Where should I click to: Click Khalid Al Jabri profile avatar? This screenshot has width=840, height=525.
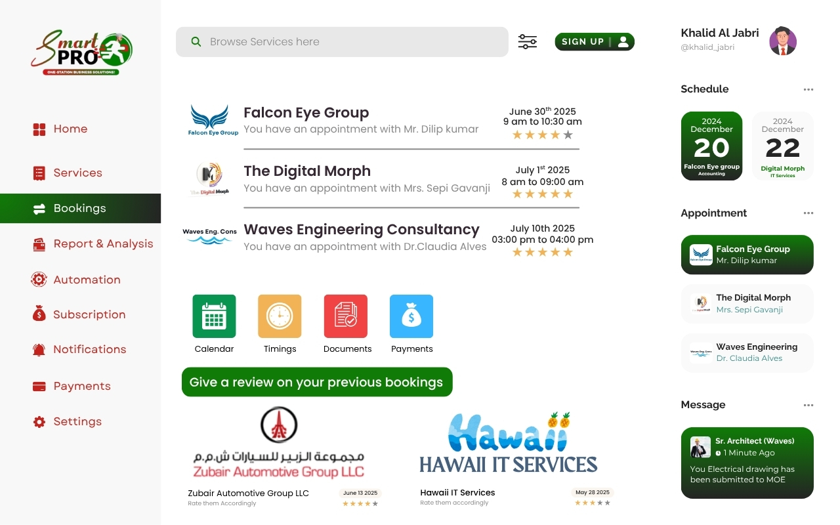(x=783, y=41)
